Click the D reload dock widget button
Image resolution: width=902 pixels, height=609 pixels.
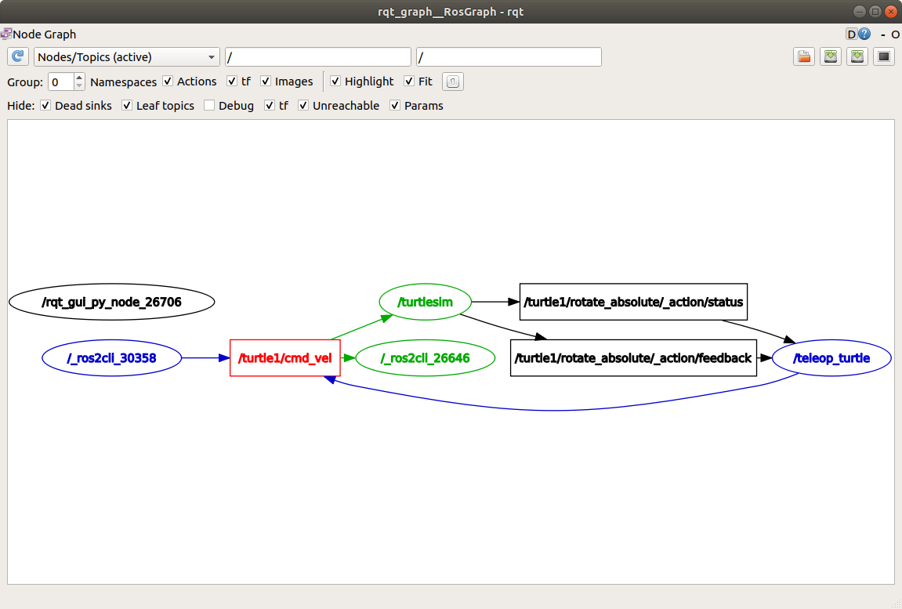point(852,34)
